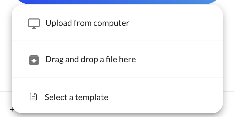The height and width of the screenshot is (117, 234).
Task: Tap the stacked pages icon beside template
Action: point(33,97)
